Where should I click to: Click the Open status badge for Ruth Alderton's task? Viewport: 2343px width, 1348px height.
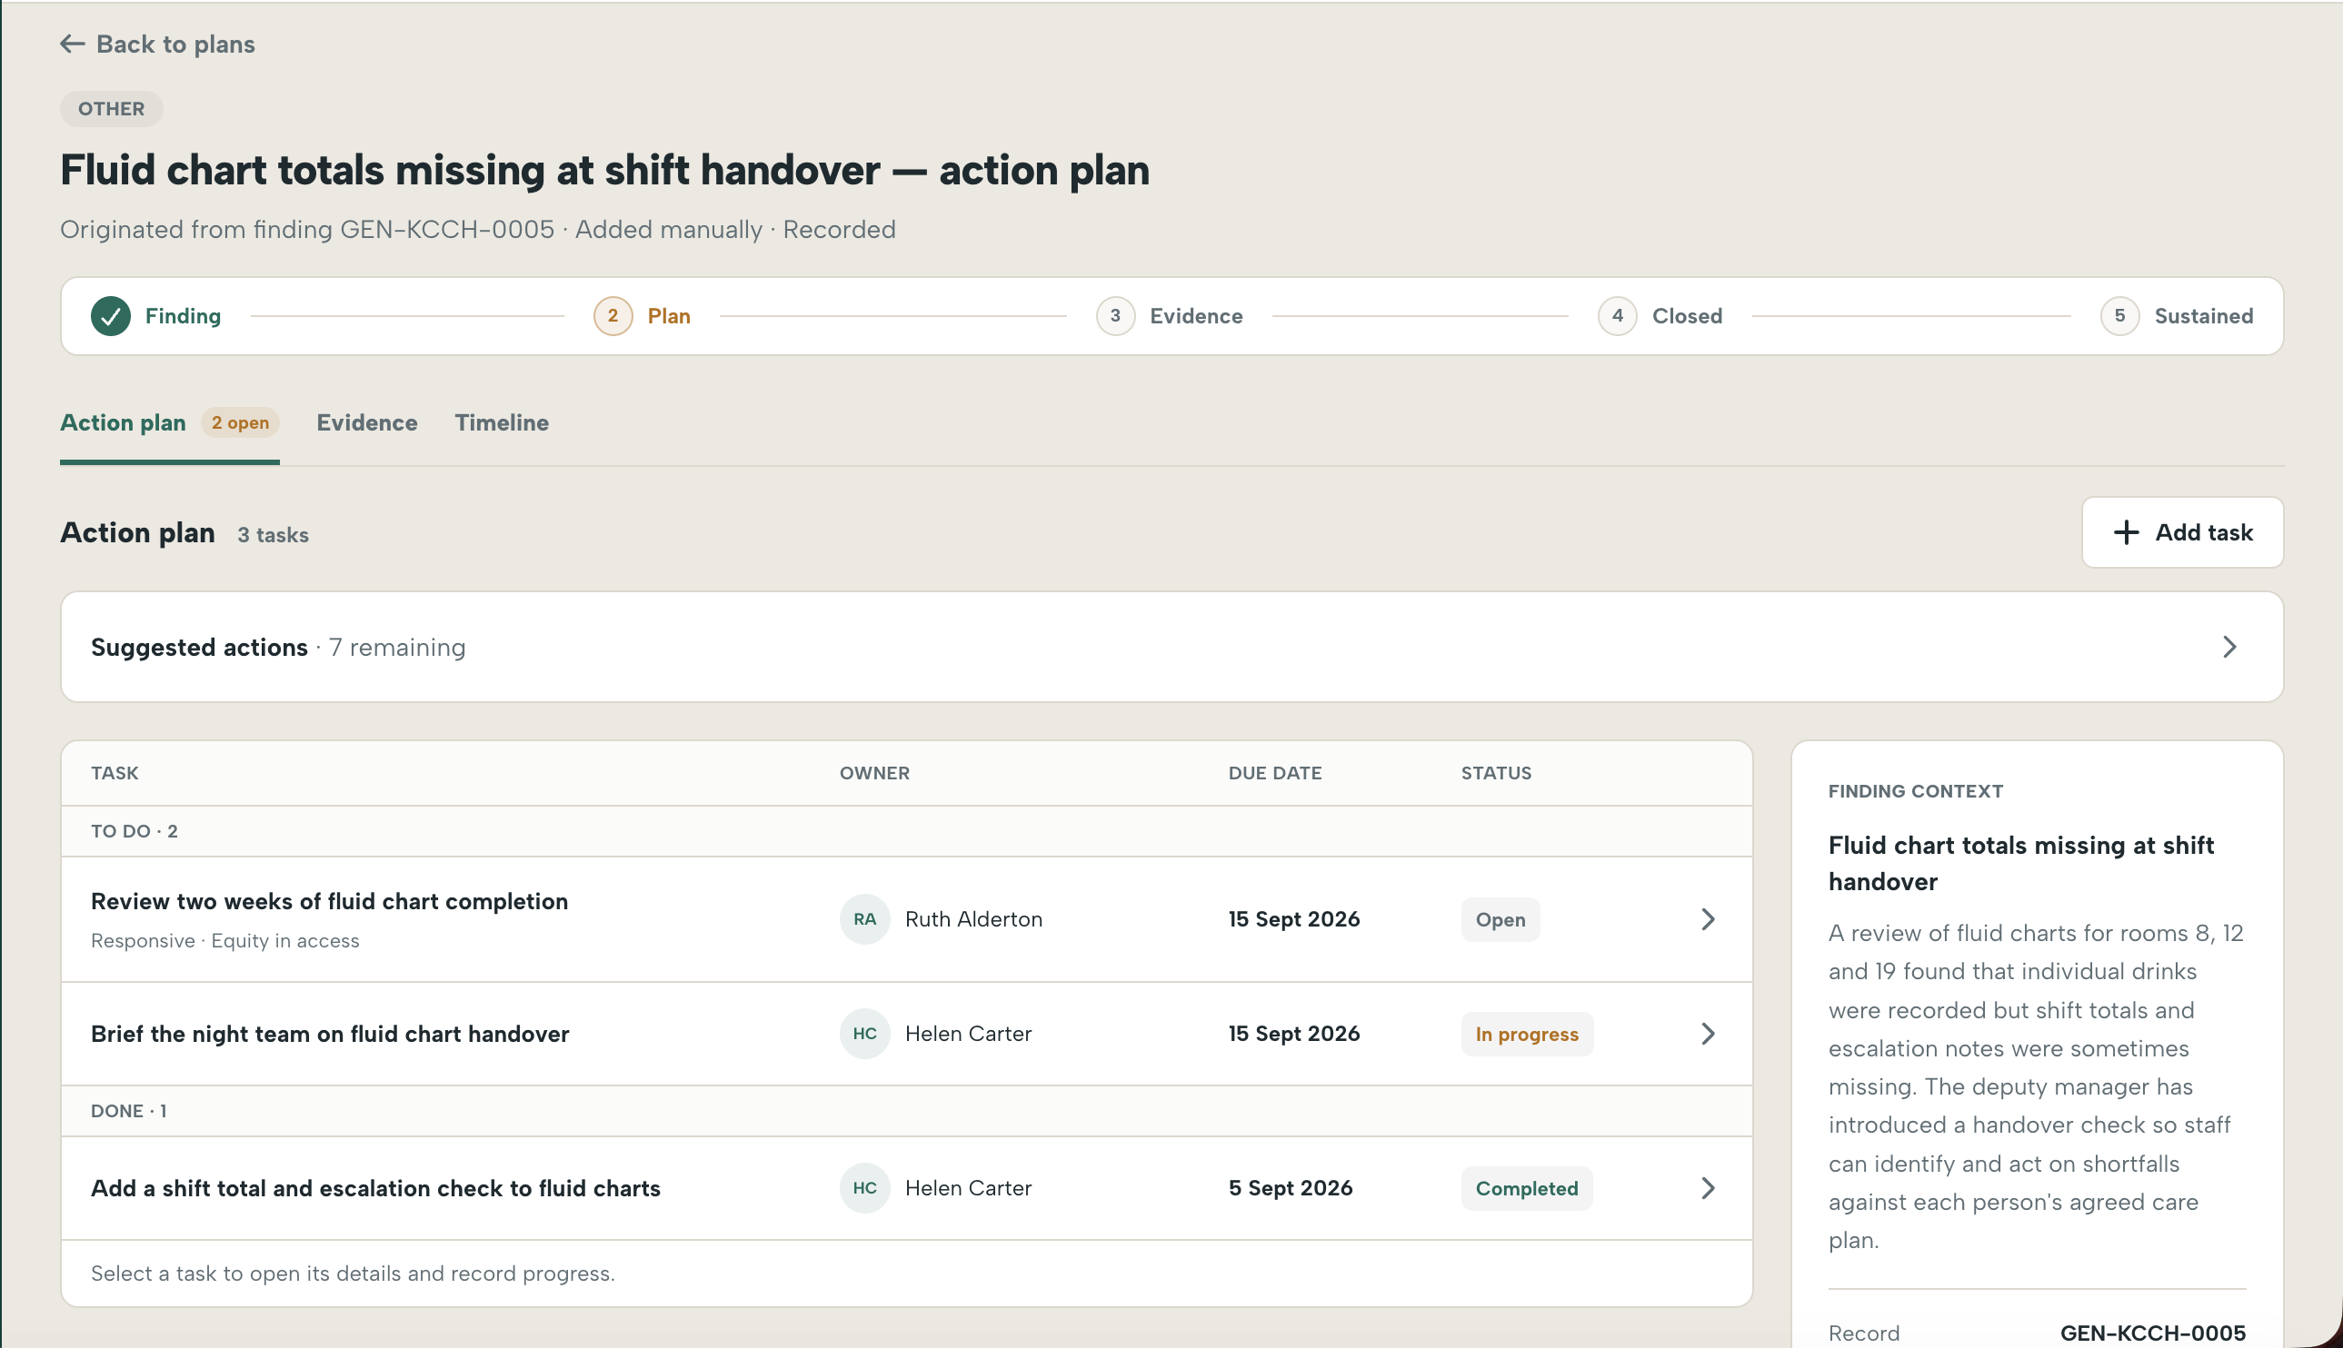pos(1500,919)
